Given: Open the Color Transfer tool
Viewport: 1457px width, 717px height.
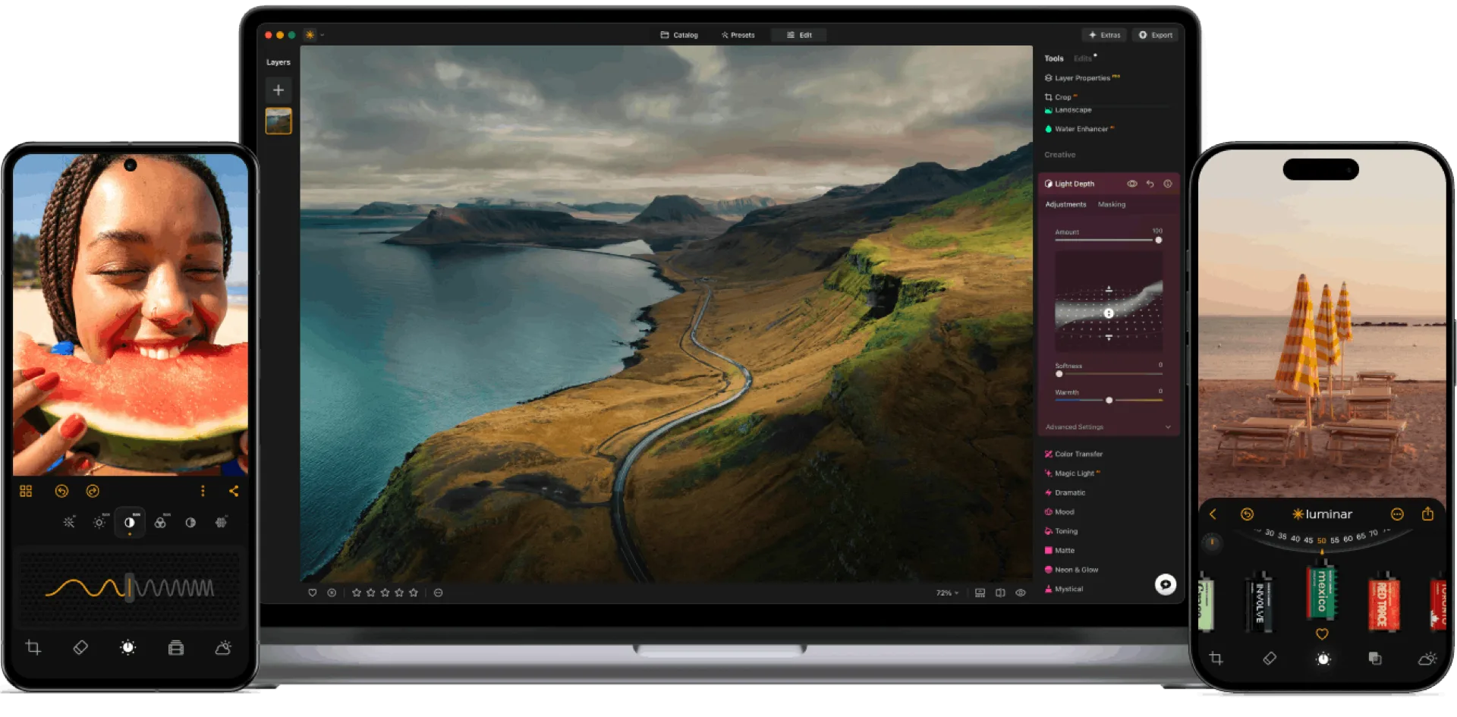Looking at the screenshot, I should 1074,454.
